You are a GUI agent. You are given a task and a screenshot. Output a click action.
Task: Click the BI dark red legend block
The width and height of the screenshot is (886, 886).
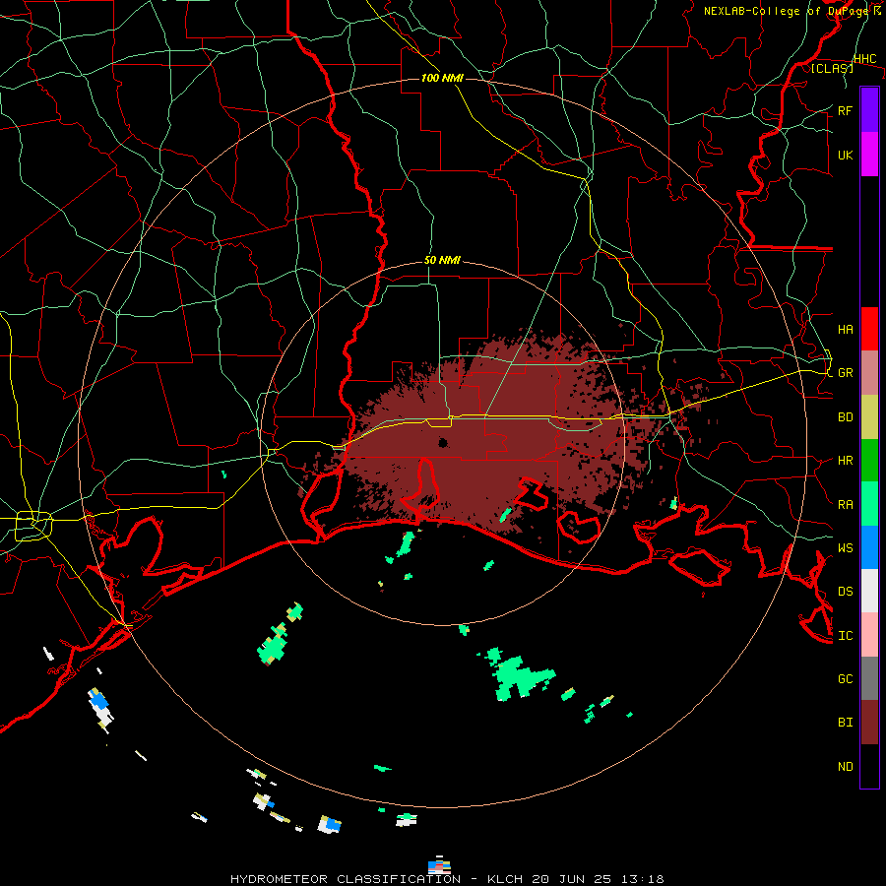(869, 723)
